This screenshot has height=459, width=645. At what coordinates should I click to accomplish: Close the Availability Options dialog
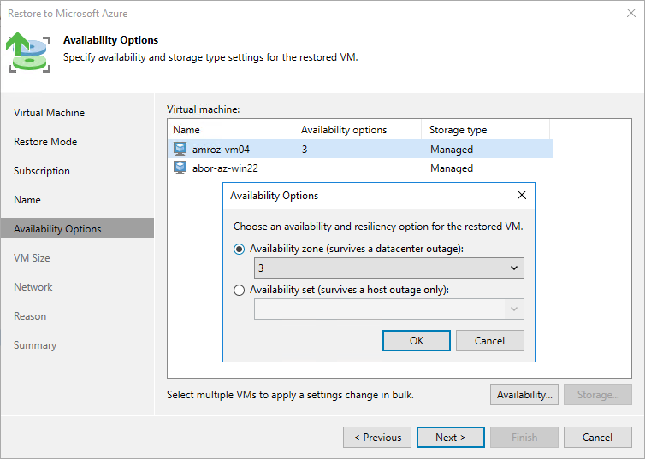coord(522,196)
